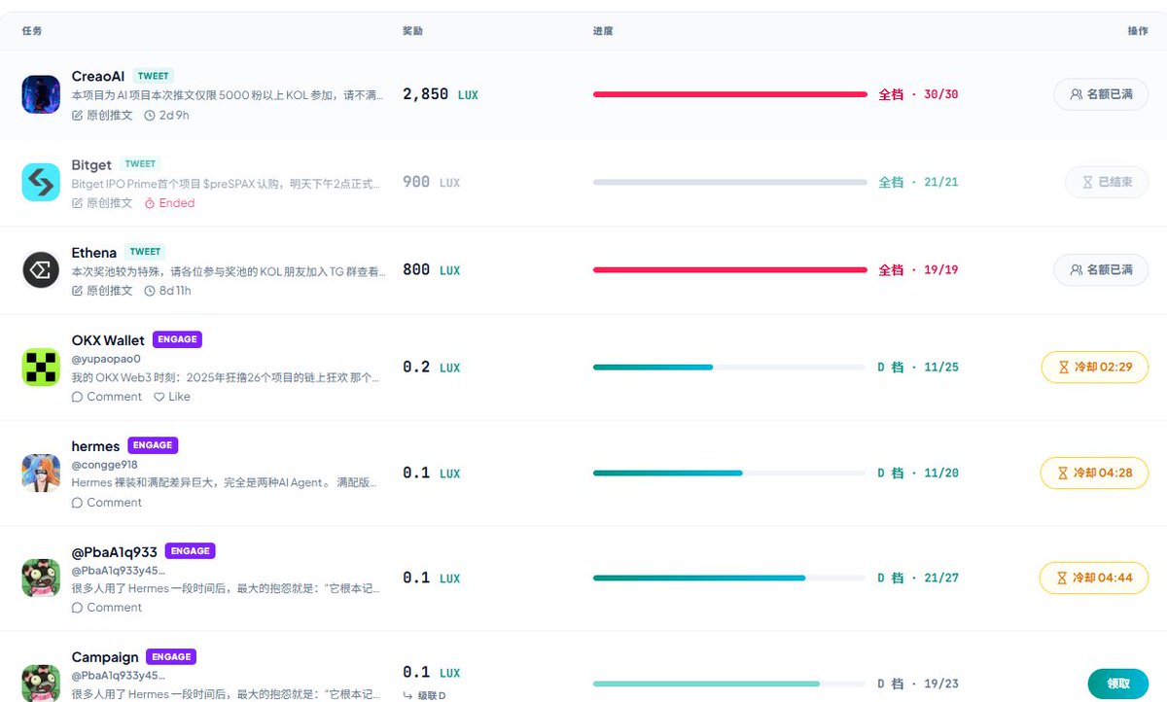Click the 任务 column header
Viewport: 1167px width, 702px height.
(x=32, y=31)
